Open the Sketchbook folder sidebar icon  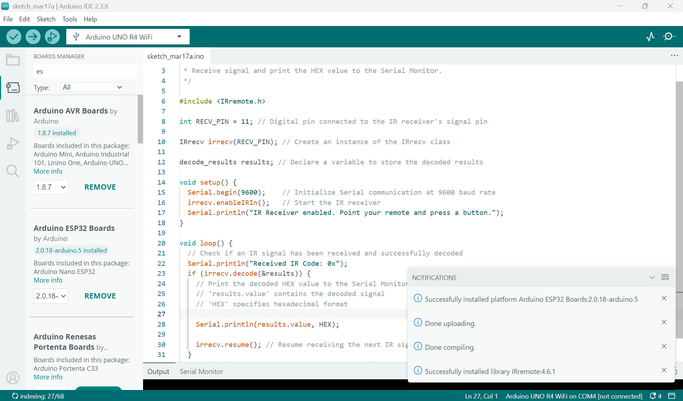coord(13,60)
